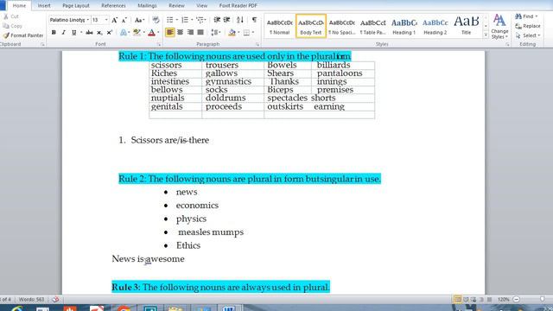Apply Heading 2 style
This screenshot has width=553, height=311.
(x=435, y=26)
